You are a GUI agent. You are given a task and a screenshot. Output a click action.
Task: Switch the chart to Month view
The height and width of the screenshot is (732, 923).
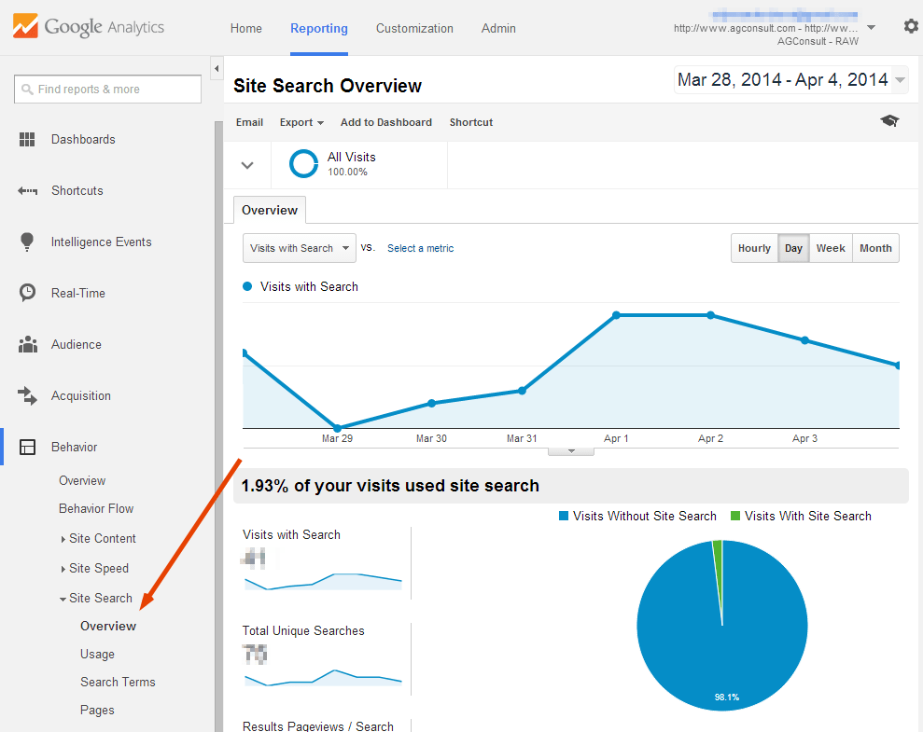[x=875, y=248]
